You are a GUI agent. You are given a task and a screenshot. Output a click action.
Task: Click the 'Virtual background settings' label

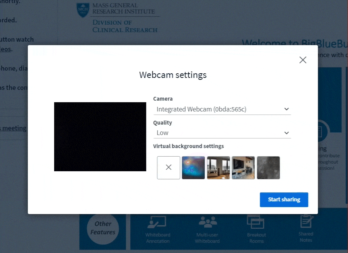188,146
